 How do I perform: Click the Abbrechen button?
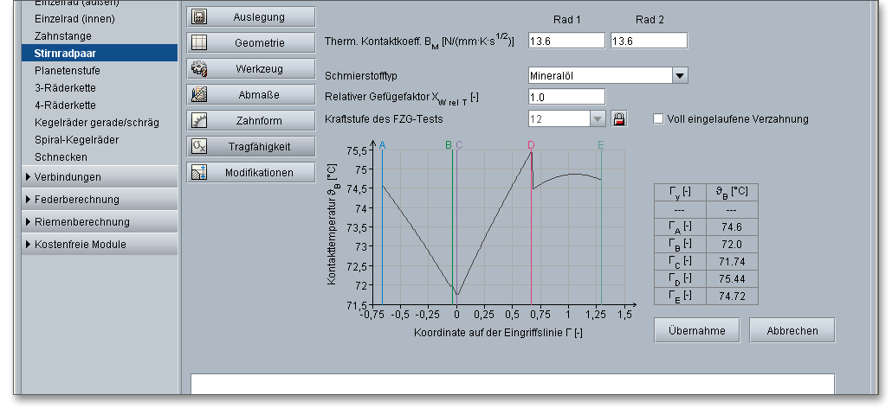click(x=792, y=330)
